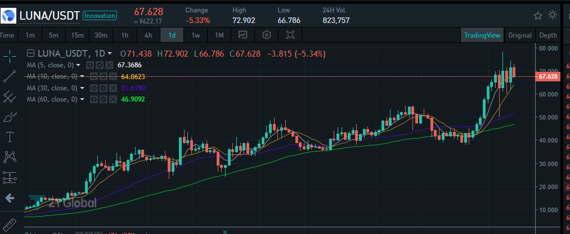Select the text annotation tool
Viewport: 570px width, 234px height.
click(x=10, y=137)
